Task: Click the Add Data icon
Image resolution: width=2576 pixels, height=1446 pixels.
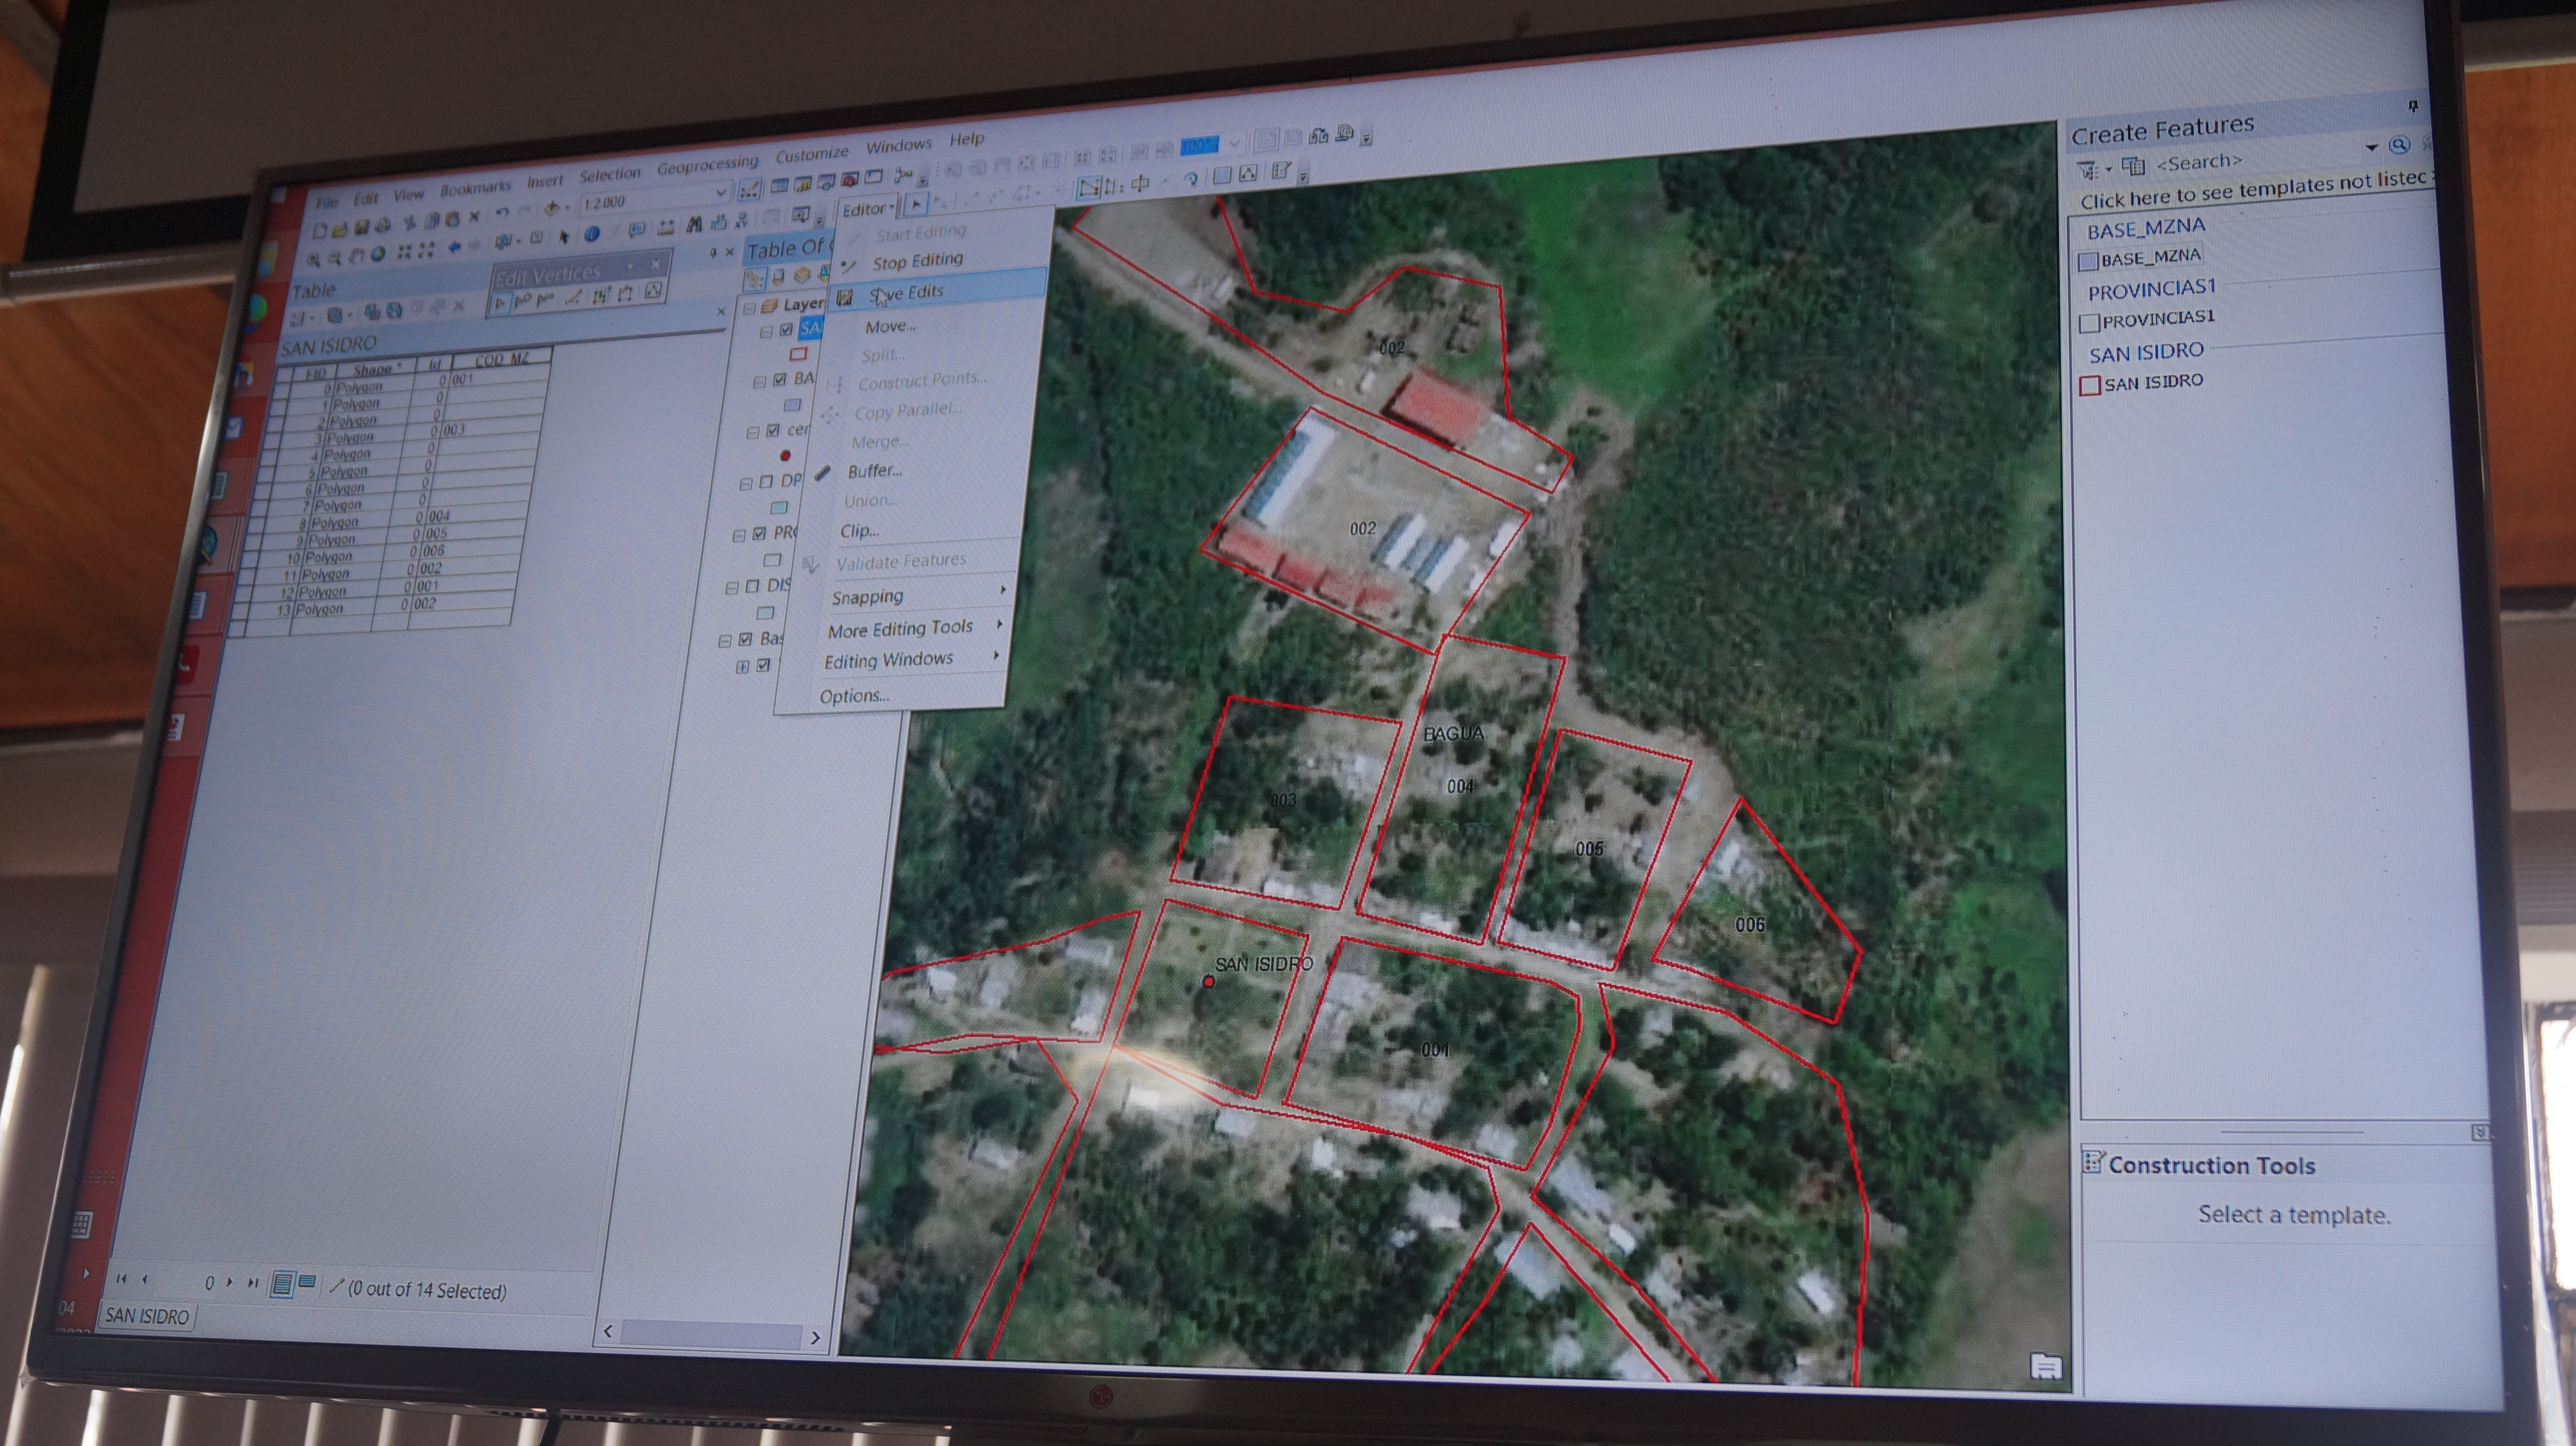Action: click(552, 209)
